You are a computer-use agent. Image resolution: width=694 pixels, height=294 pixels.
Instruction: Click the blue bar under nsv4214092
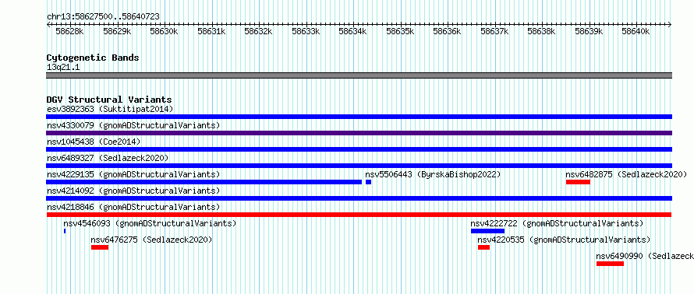tap(359, 198)
